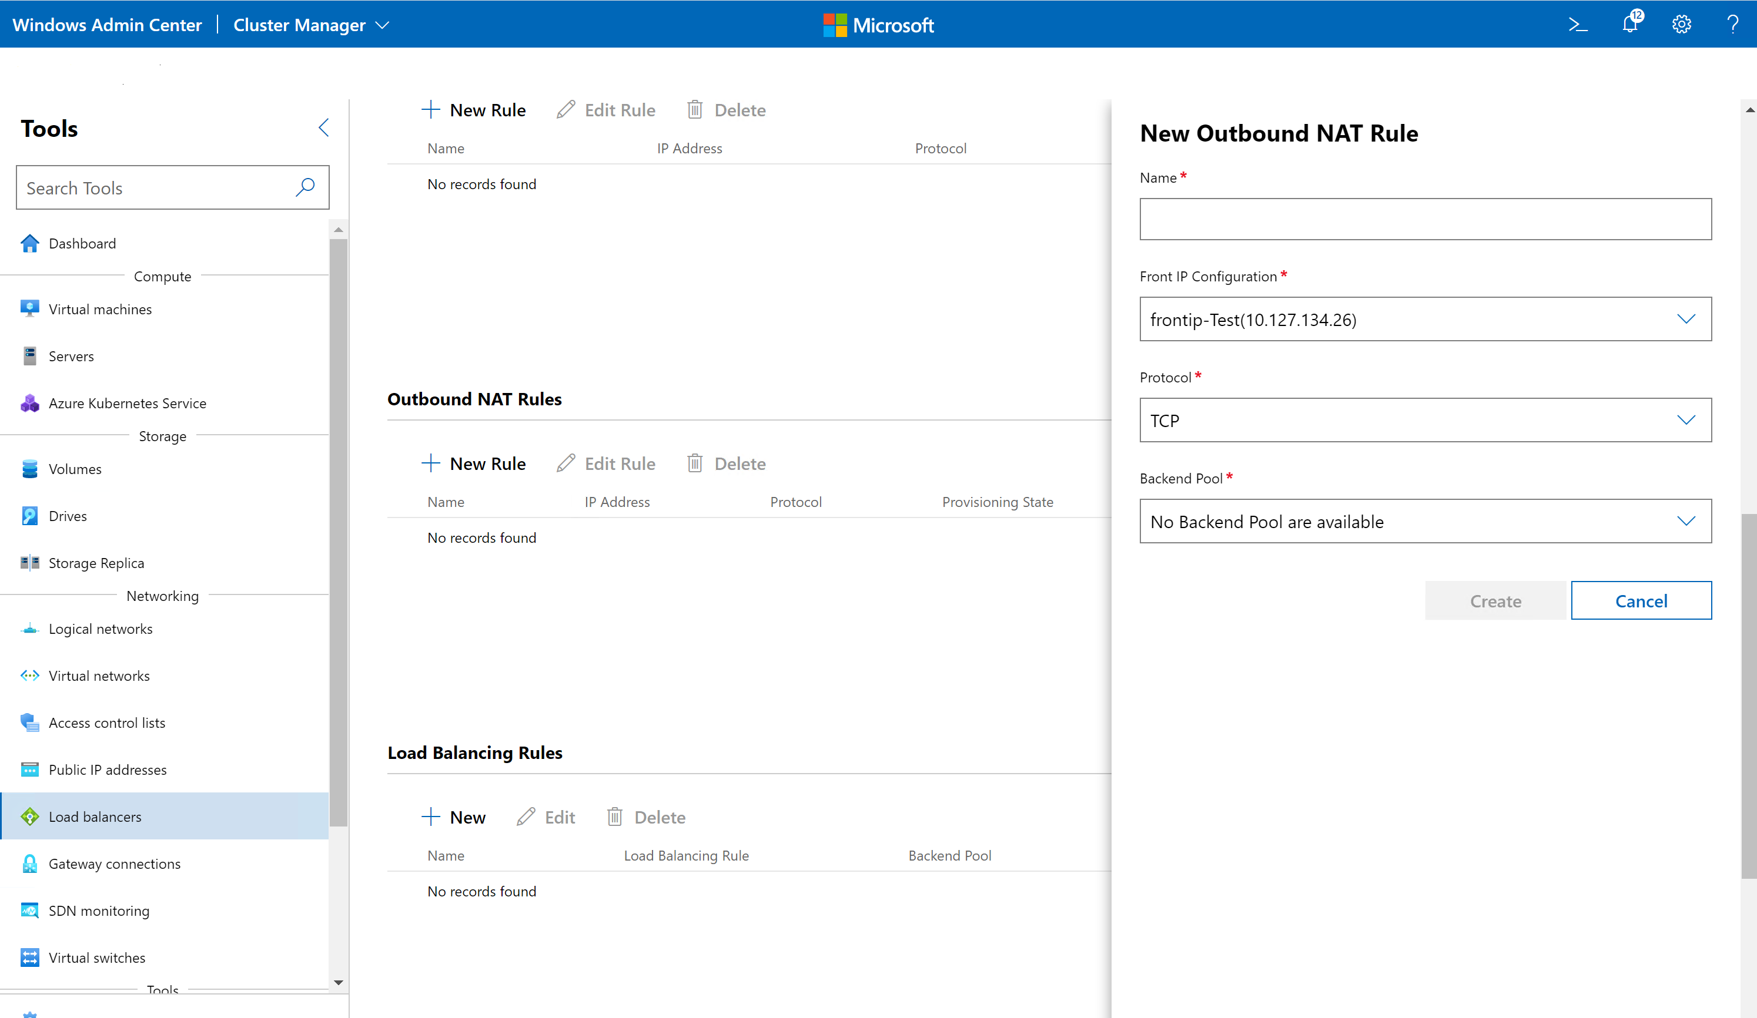This screenshot has width=1757, height=1018.
Task: Open the PowerShell console icon
Action: [x=1578, y=25]
